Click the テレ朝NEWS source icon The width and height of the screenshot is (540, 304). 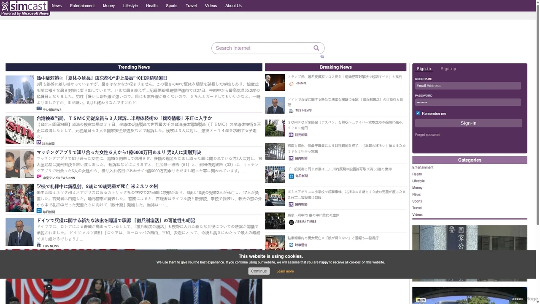tap(39, 109)
